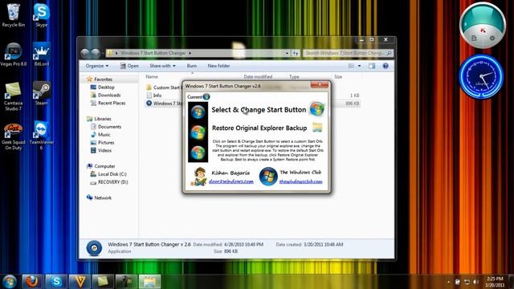Image resolution: width=514 pixels, height=289 pixels.
Task: Click the taskbar clock showing 2:25 PM
Action: [495, 282]
